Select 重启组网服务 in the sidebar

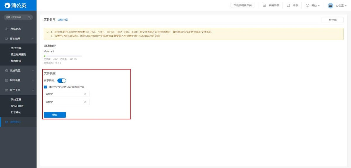[18, 54]
